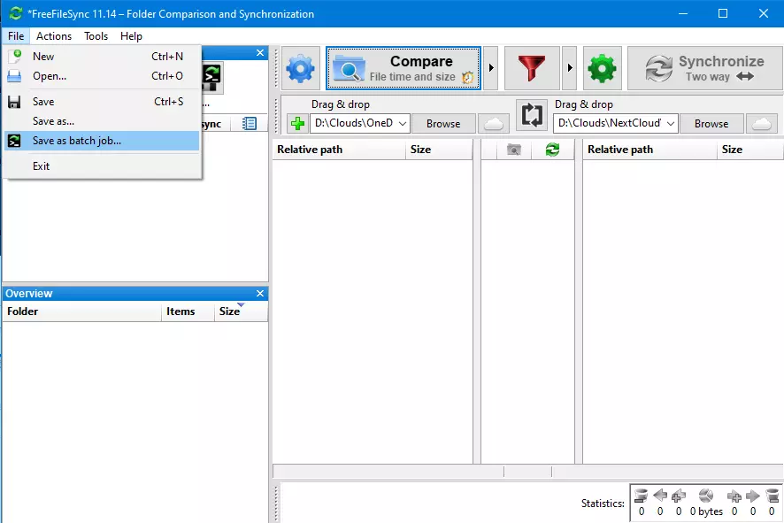Click the category camera icon column header

tap(513, 150)
